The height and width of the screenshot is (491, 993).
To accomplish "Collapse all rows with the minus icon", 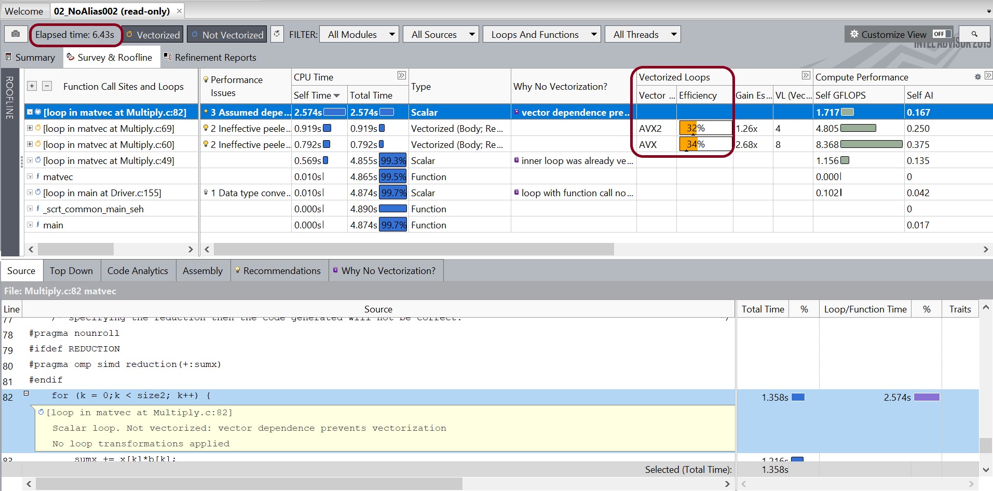I will pyautogui.click(x=47, y=86).
